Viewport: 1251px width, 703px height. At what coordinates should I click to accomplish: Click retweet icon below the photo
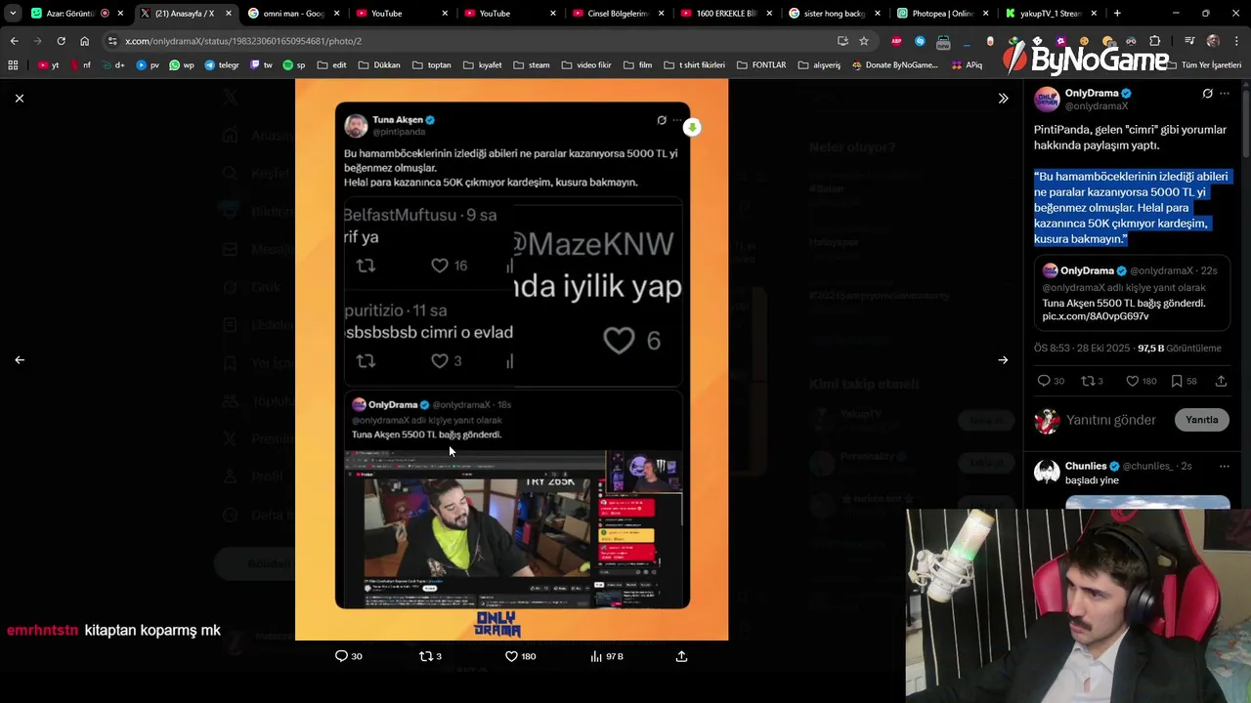click(x=425, y=656)
